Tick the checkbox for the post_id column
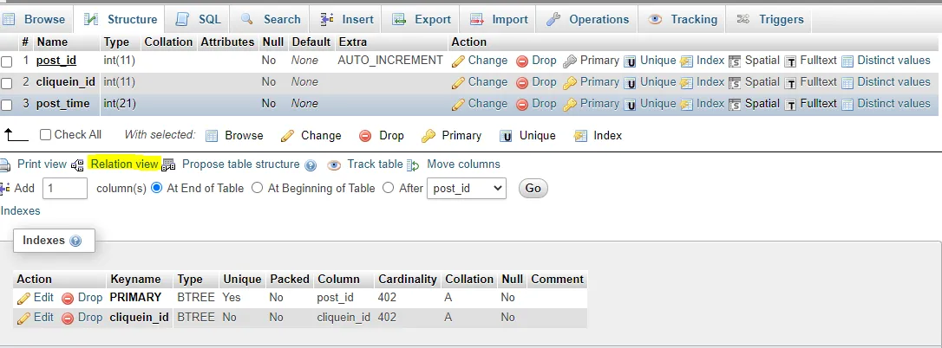The height and width of the screenshot is (348, 942). point(7,61)
